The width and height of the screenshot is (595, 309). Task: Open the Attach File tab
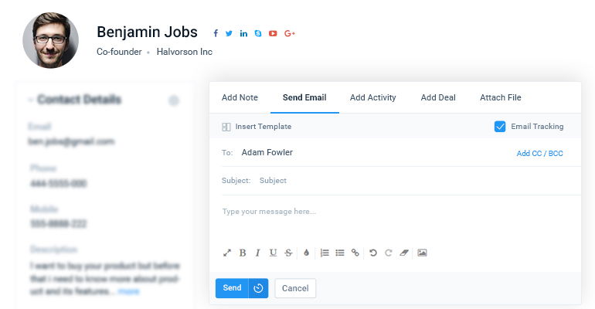tap(501, 97)
